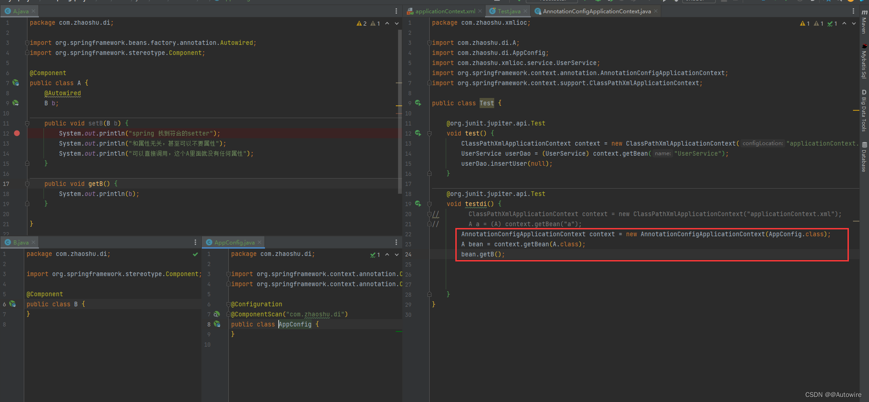Click ComponentScan gutter icon in AppConfig.java
The image size is (869, 402).
tap(217, 314)
